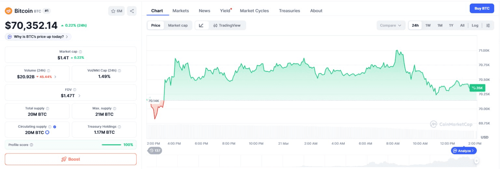500x169 pixels.
Task: Expand Volume (24h) details chevron
Action: pyautogui.click(x=55, y=77)
